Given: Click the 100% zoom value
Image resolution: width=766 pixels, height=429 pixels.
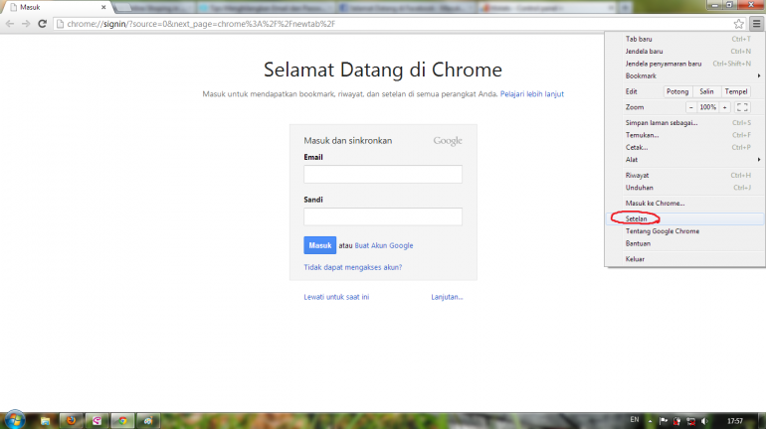Looking at the screenshot, I should tap(707, 107).
